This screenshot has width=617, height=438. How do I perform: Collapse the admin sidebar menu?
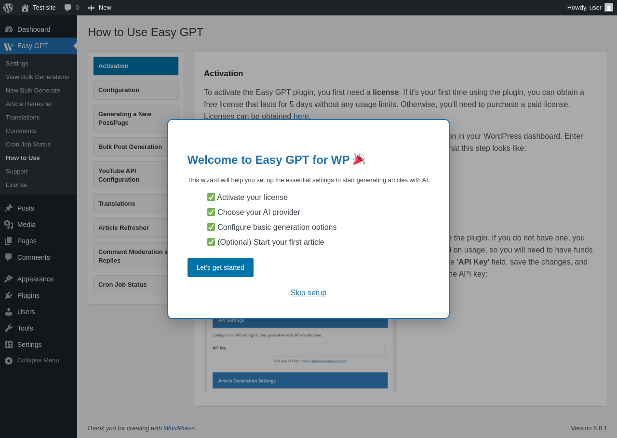click(x=32, y=360)
